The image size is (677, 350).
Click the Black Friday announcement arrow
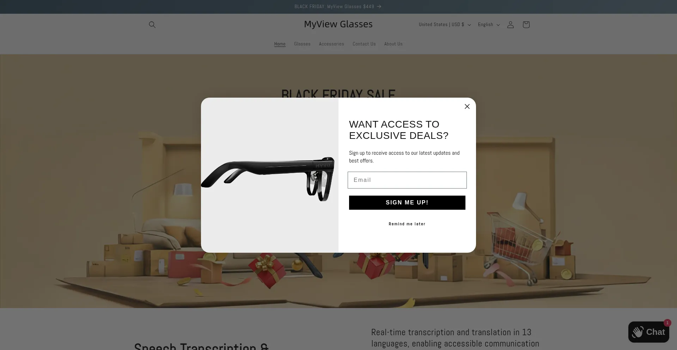(x=379, y=7)
